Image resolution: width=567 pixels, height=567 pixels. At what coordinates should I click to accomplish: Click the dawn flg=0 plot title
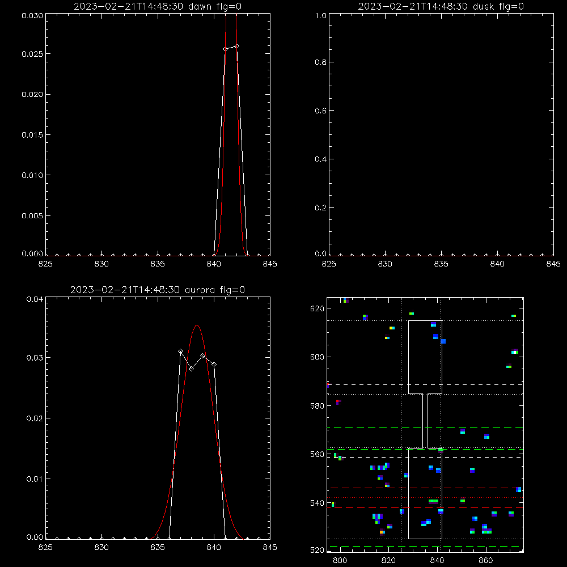click(158, 6)
